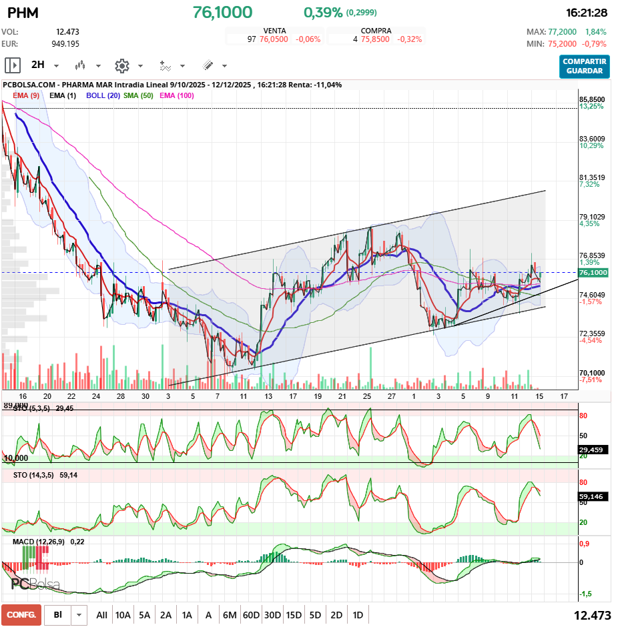Toggle the SMA (50) indicator legend
The height and width of the screenshot is (629, 620).
tap(138, 95)
